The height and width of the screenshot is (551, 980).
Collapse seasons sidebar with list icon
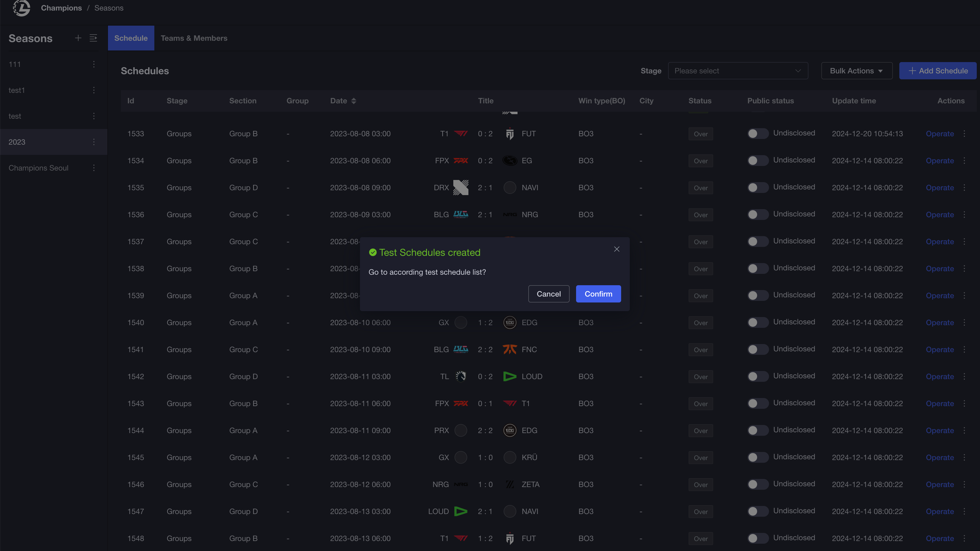click(x=93, y=38)
